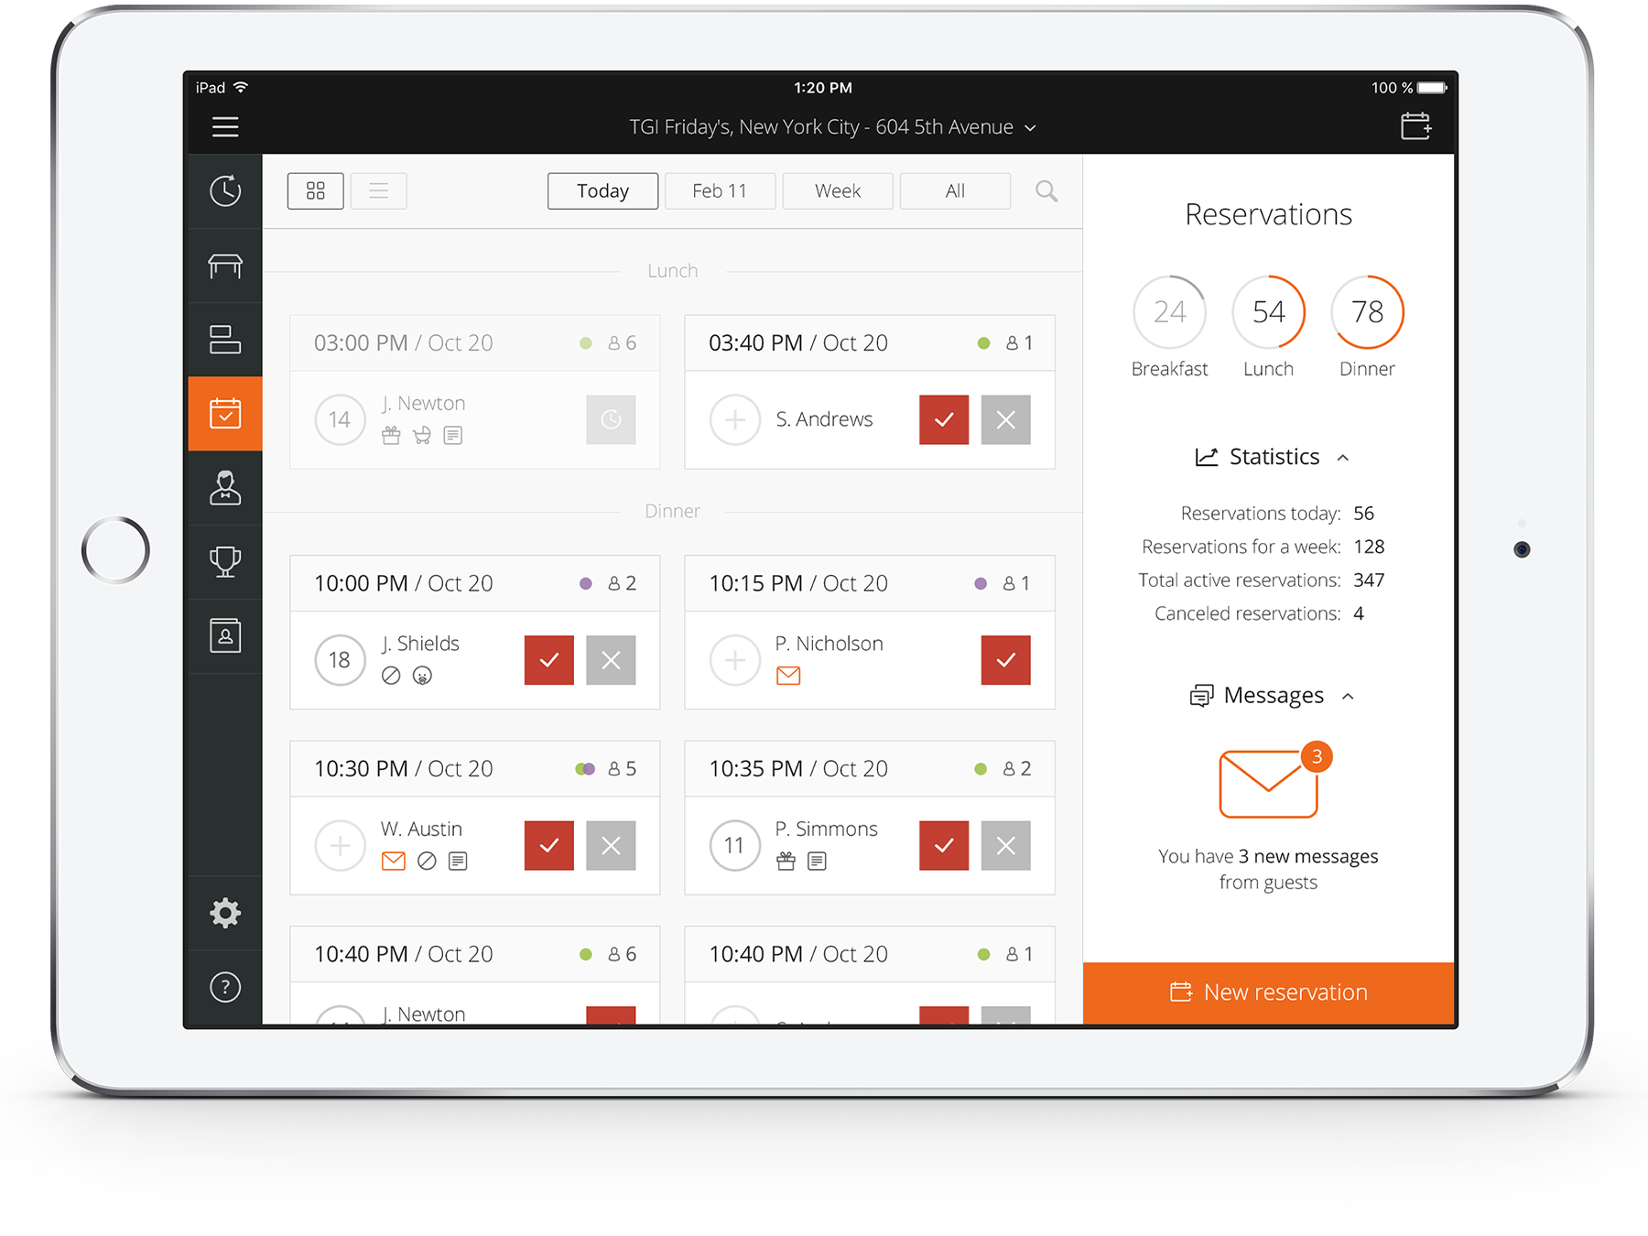1648x1236 pixels.
Task: Confirm J. Shields reservation with checkmark
Action: click(x=549, y=660)
